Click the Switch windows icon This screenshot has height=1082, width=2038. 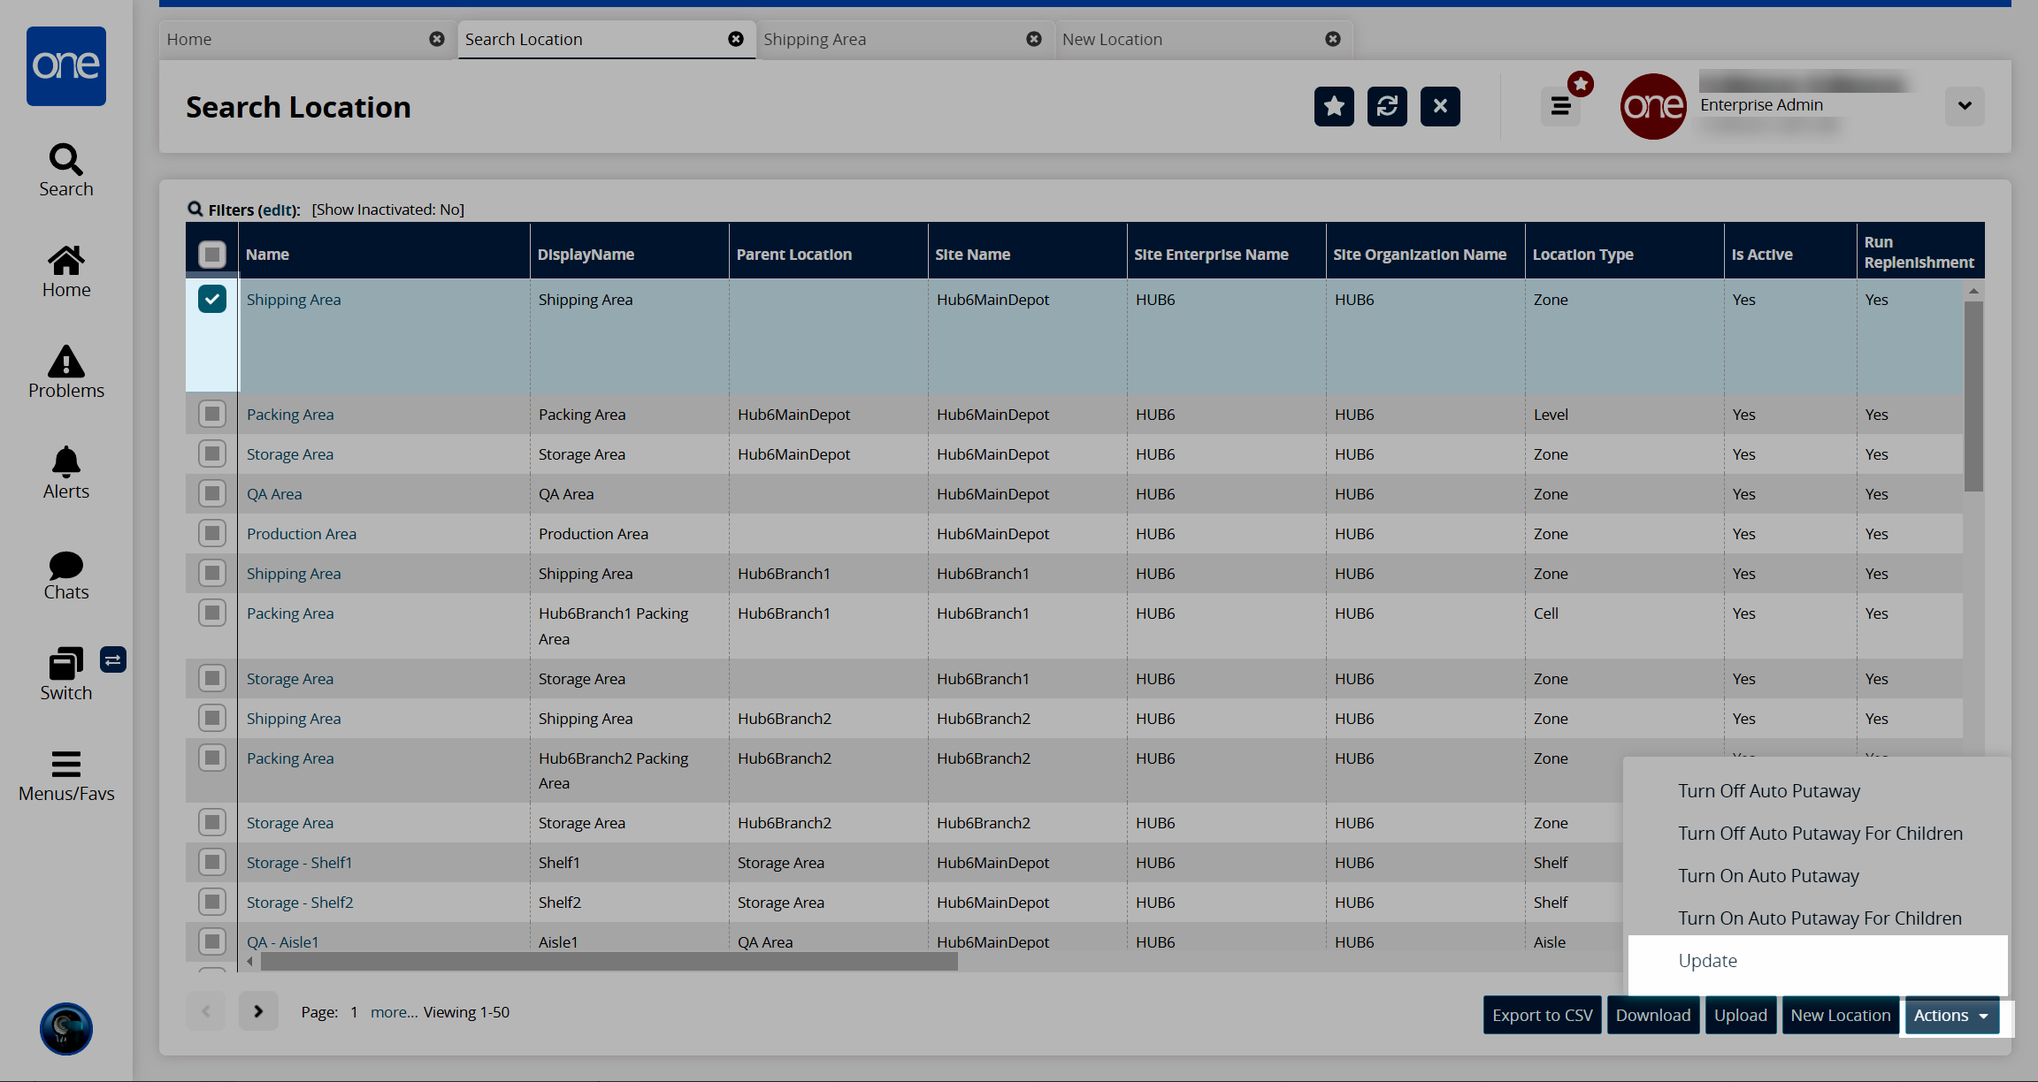[65, 663]
